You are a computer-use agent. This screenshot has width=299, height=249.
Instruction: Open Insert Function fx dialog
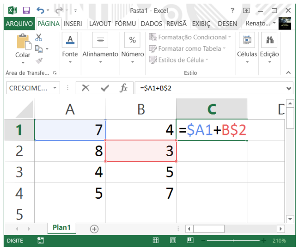(124, 88)
